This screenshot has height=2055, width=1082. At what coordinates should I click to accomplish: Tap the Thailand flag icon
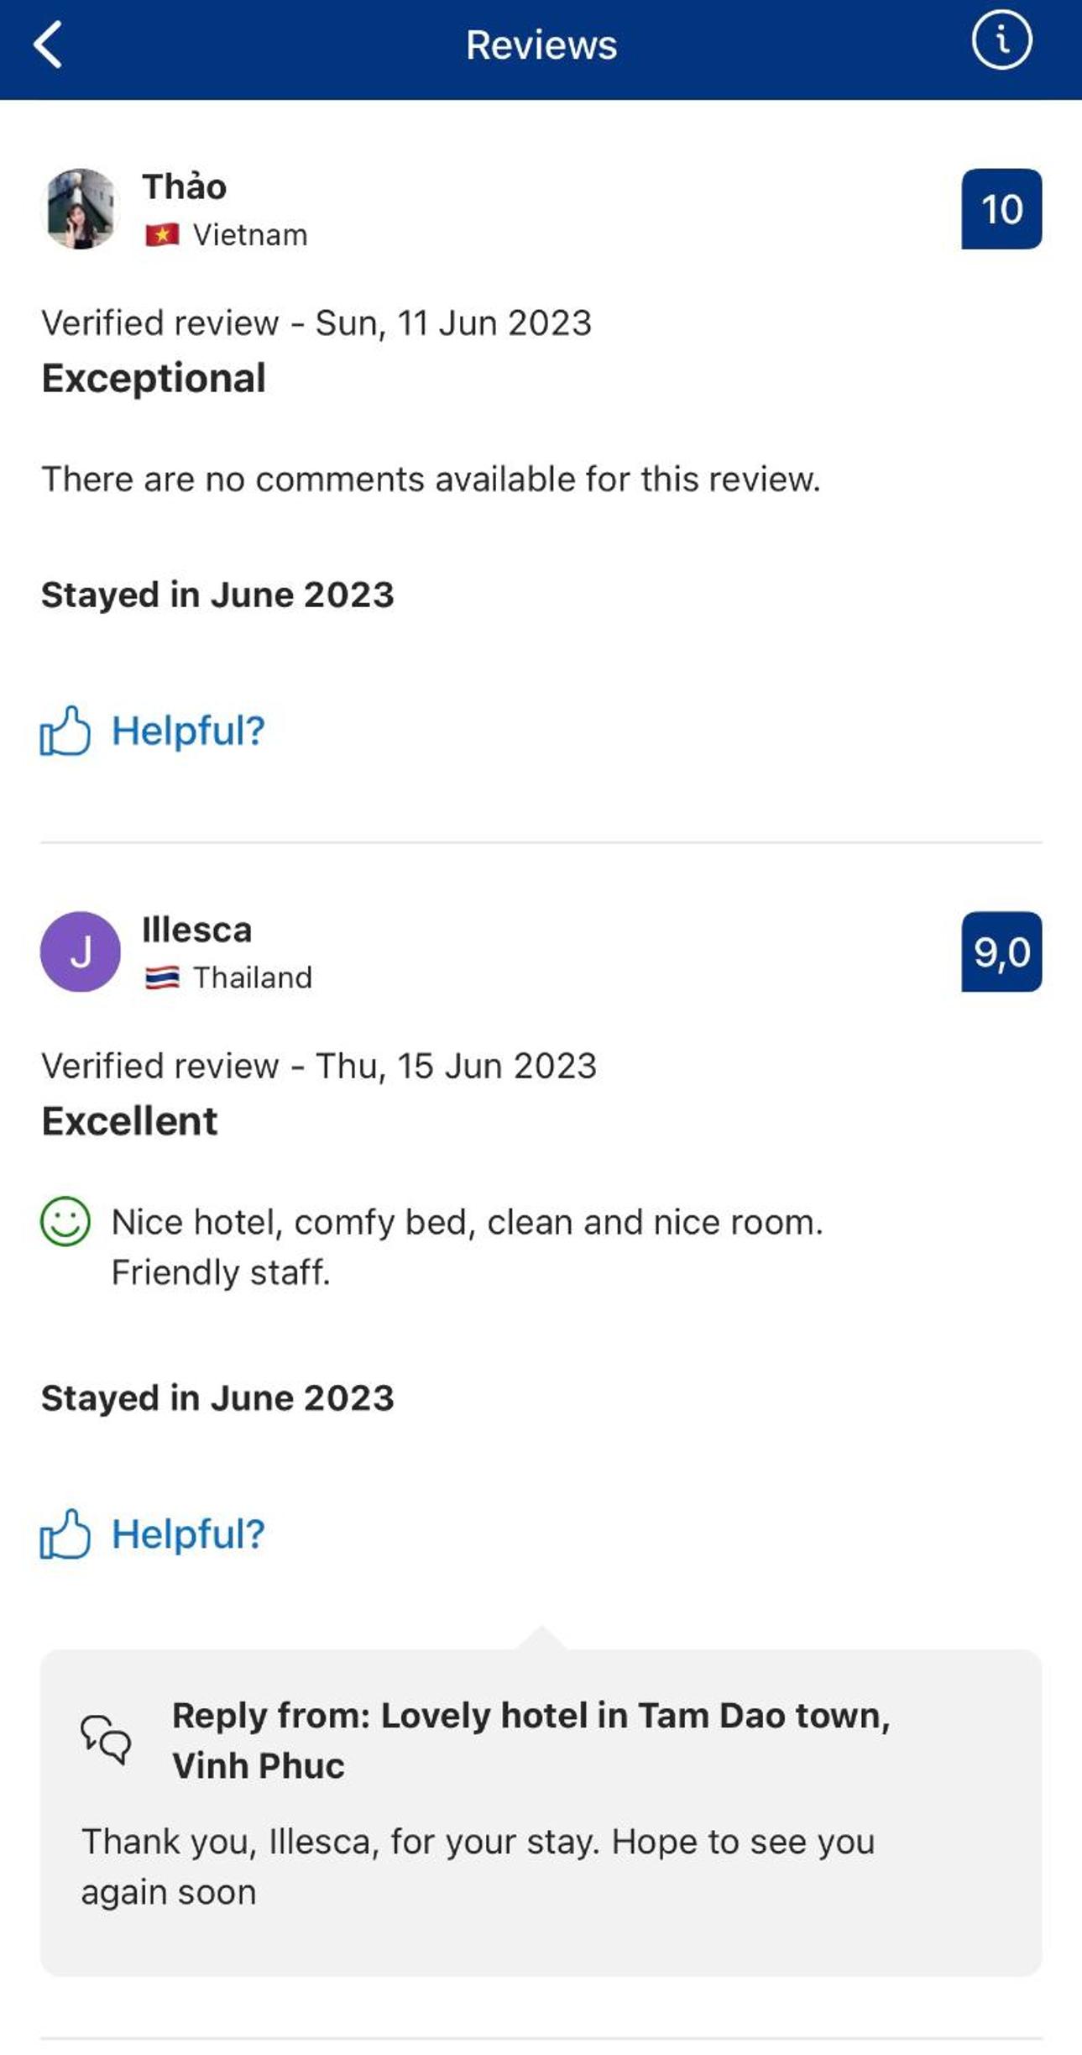(x=162, y=978)
